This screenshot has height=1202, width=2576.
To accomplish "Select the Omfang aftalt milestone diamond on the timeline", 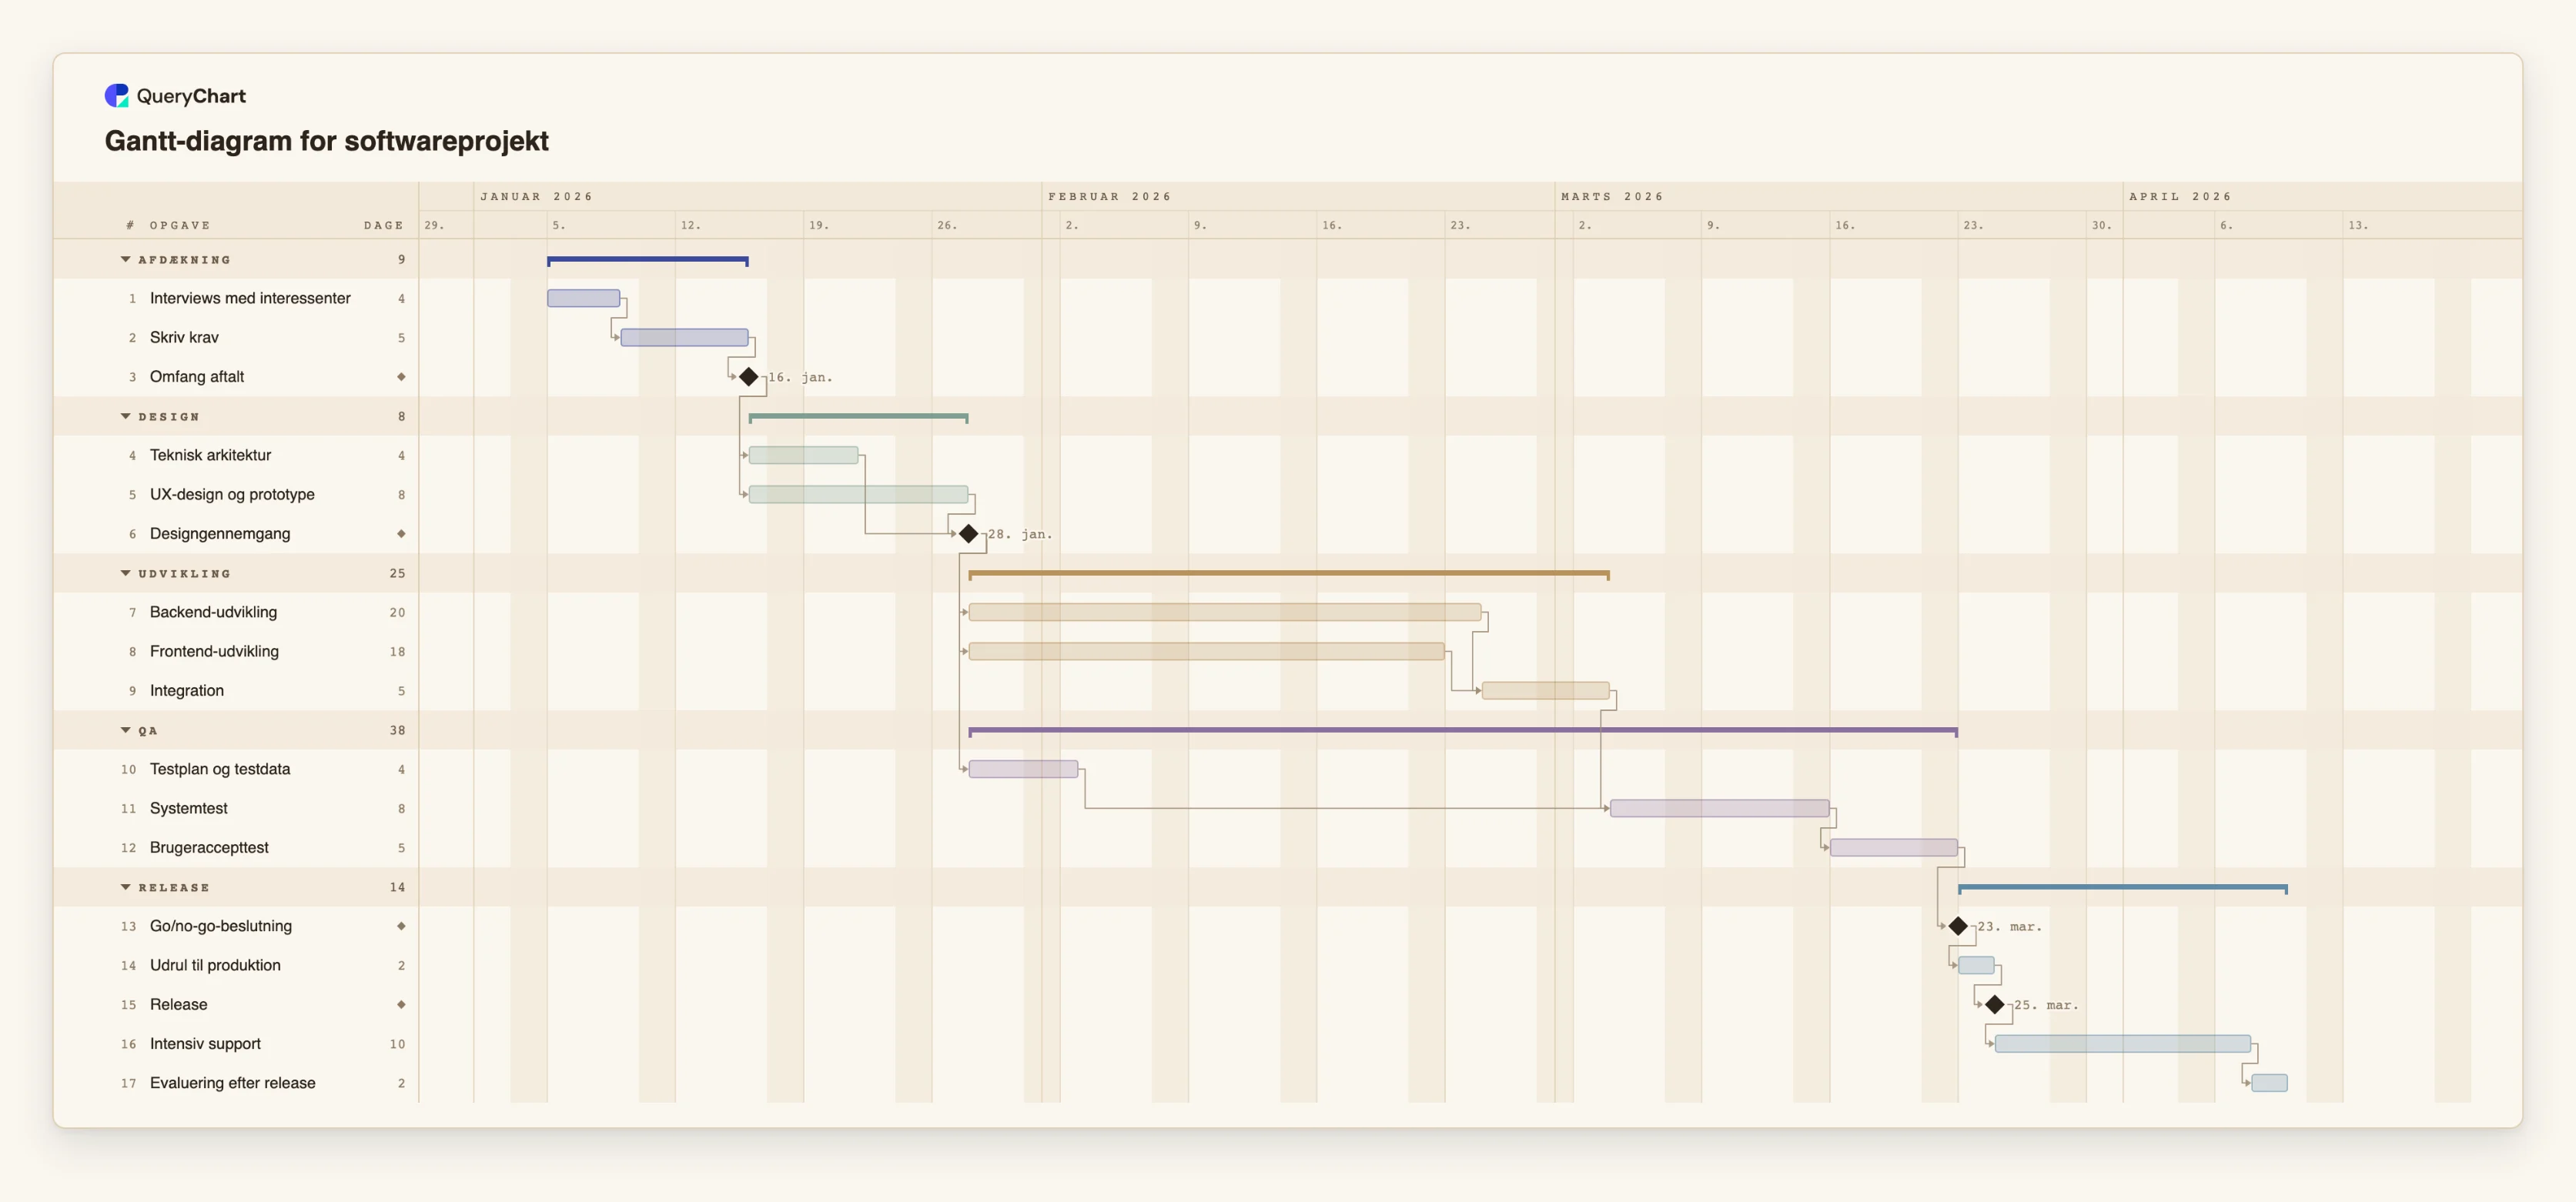I will (x=749, y=377).
